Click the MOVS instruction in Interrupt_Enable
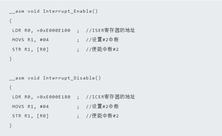 coord(18,40)
